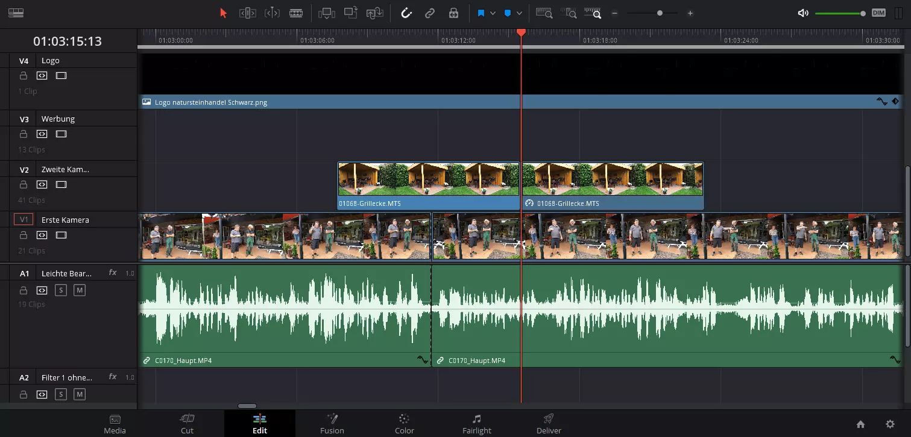Viewport: 911px width, 437px height.
Task: Switch to the Edit page
Action: 260,424
